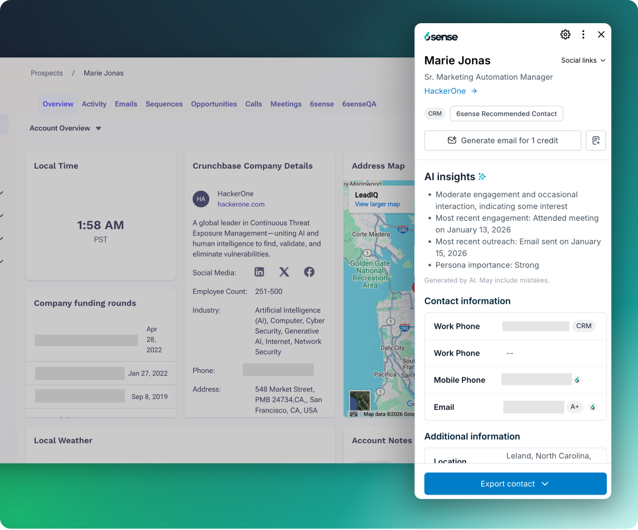Image resolution: width=638 pixels, height=530 pixels.
Task: Open the 6senseQA tab
Action: [359, 104]
